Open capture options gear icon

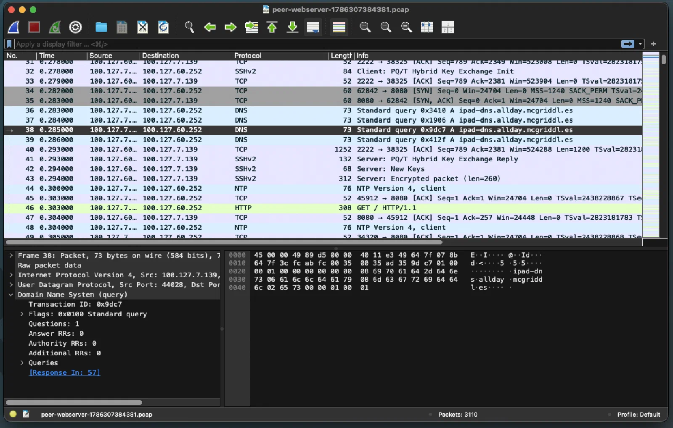75,27
